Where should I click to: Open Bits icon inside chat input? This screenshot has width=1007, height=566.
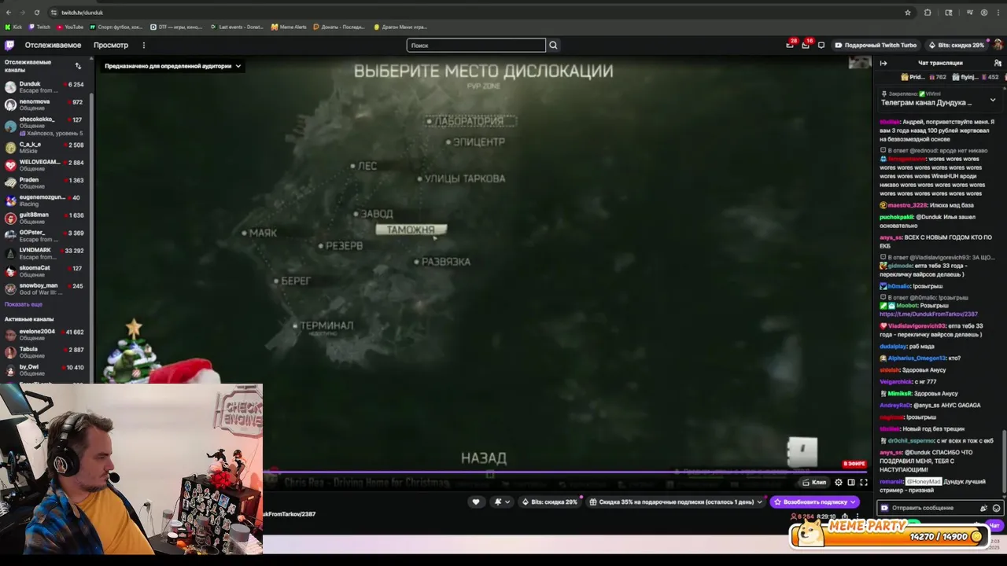pos(983,508)
